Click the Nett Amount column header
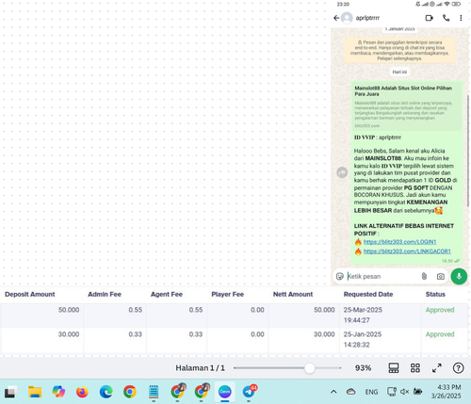This screenshot has height=404, width=471. pos(293,294)
